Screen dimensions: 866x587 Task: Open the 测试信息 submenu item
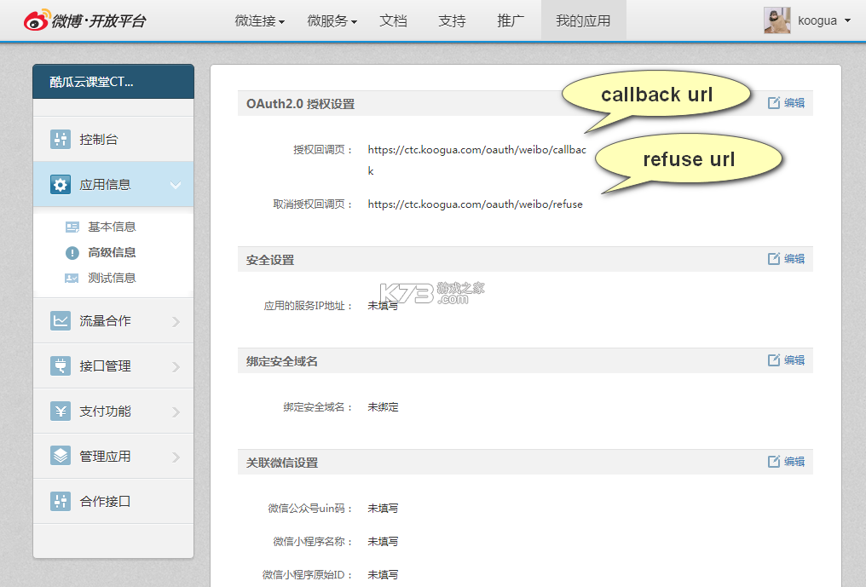pyautogui.click(x=112, y=278)
